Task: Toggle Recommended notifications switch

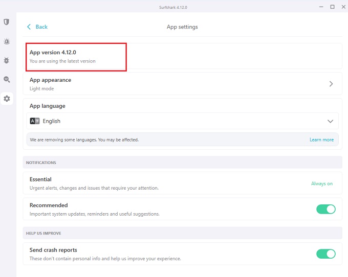Action: pos(325,209)
